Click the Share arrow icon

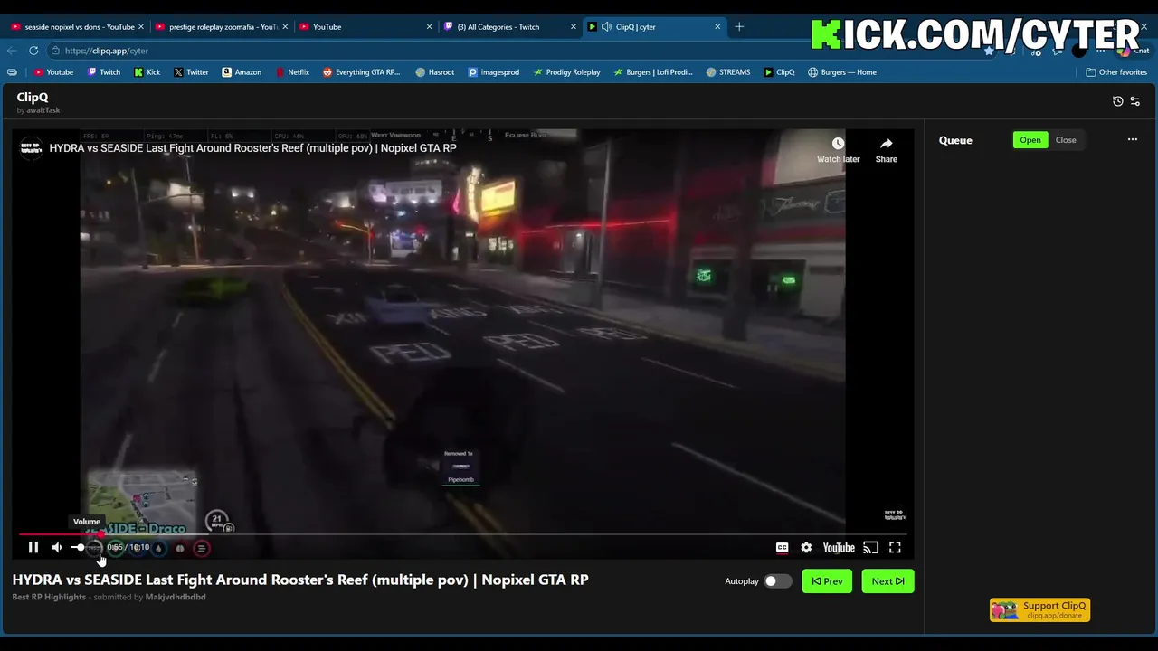887,144
